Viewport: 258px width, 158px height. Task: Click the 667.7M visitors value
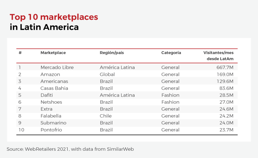(225, 67)
